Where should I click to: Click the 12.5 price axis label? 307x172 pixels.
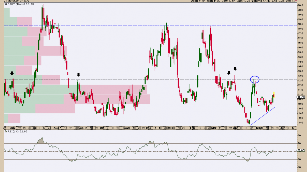coord(300,80)
